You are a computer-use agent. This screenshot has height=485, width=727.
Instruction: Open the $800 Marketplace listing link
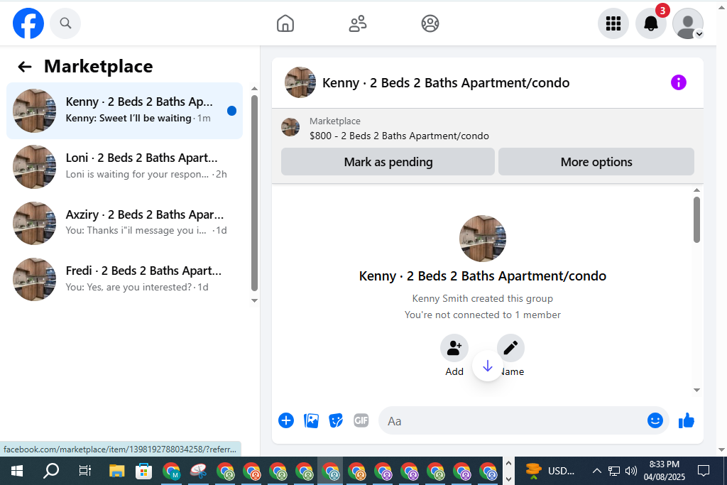(x=399, y=136)
